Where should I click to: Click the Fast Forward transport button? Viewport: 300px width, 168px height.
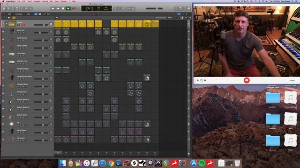(58, 8)
